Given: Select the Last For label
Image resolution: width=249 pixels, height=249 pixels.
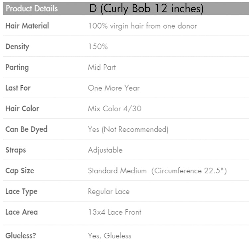Looking at the screenshot, I should pos(18,88).
